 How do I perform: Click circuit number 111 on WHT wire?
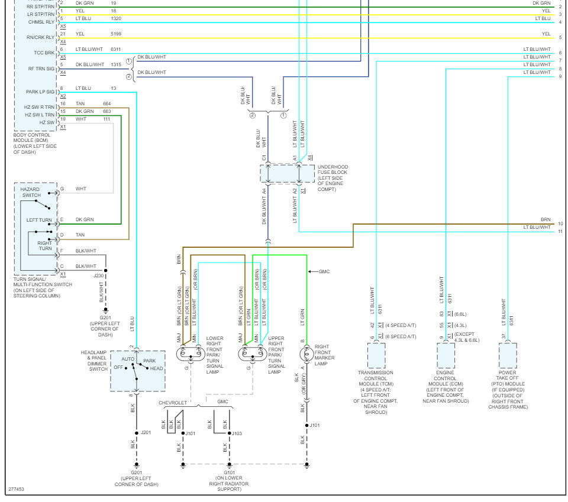106,119
